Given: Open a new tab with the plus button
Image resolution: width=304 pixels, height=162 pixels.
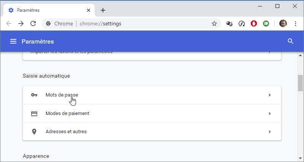Looking at the screenshot, I should click(103, 10).
